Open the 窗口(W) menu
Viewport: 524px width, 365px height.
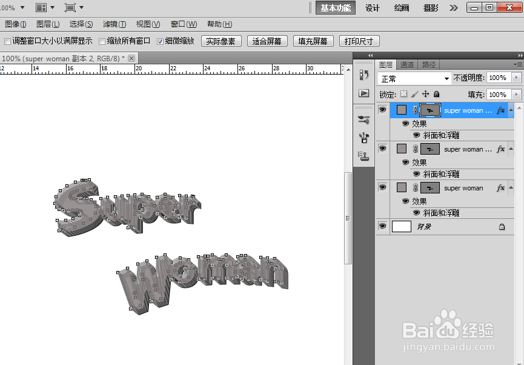click(184, 24)
